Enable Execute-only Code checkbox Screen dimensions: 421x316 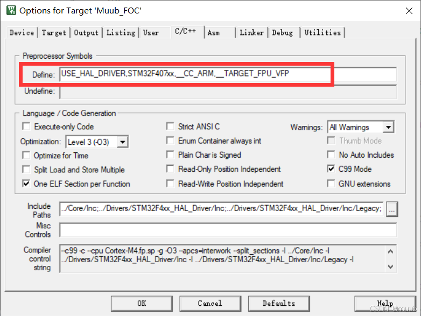point(26,127)
